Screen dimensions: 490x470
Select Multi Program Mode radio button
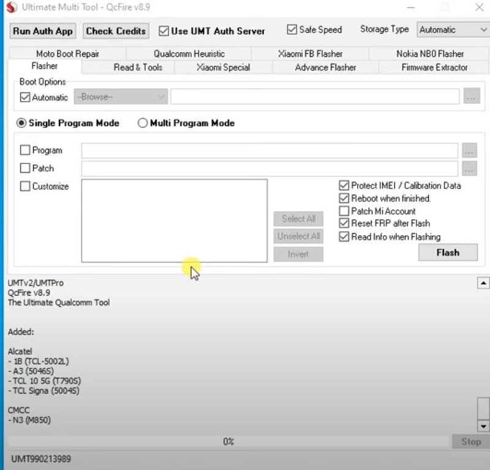pyautogui.click(x=143, y=123)
